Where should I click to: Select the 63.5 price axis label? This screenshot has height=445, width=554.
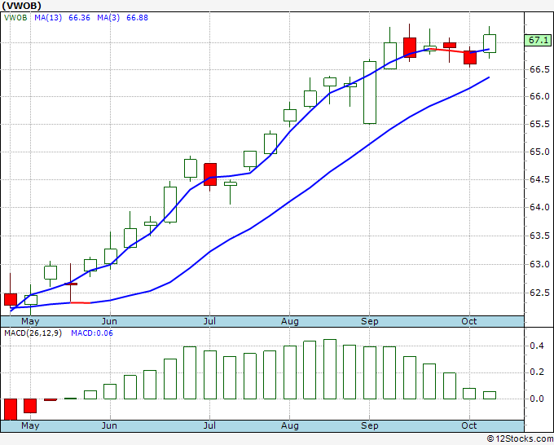point(539,236)
